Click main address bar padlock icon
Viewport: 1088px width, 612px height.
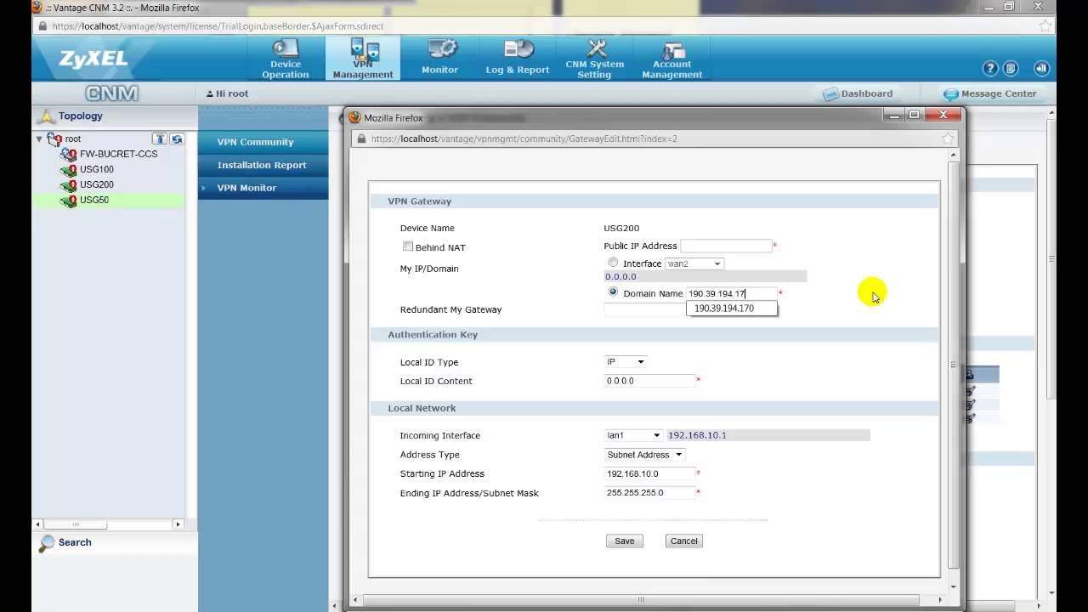tap(42, 26)
